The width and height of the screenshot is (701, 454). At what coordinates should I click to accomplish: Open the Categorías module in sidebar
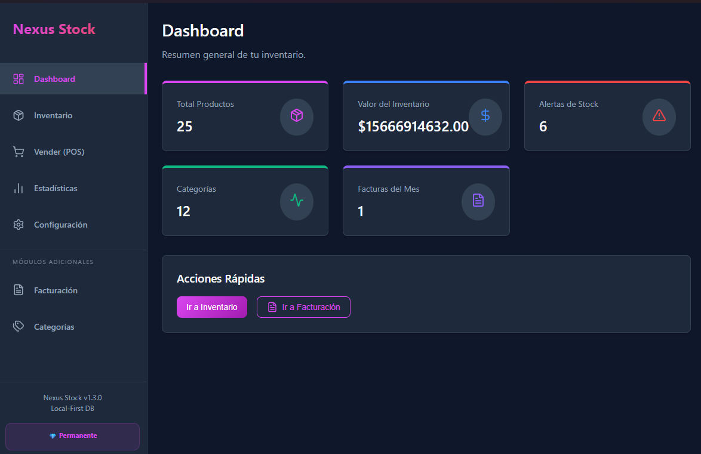tap(73, 327)
